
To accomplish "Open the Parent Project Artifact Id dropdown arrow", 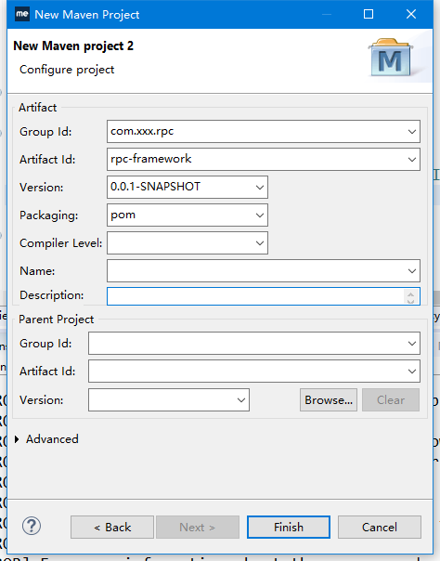I will [412, 372].
